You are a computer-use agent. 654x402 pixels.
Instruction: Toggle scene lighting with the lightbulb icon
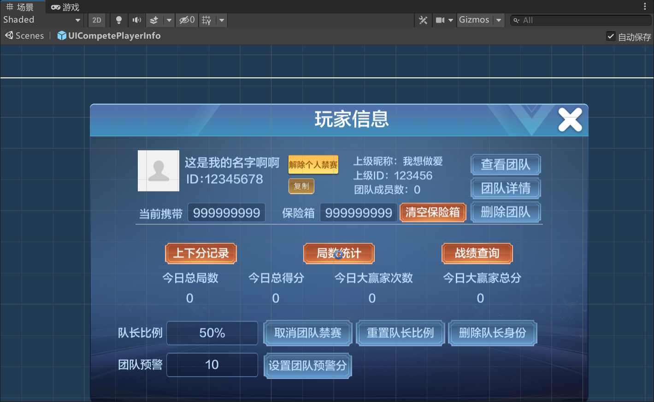tap(119, 20)
